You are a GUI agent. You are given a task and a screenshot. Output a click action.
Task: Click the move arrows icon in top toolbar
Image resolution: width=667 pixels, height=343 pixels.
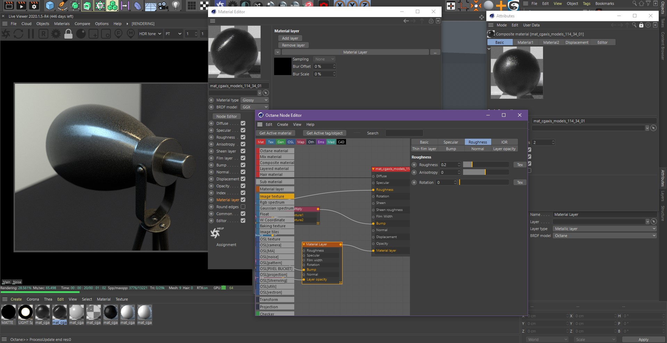click(451, 6)
